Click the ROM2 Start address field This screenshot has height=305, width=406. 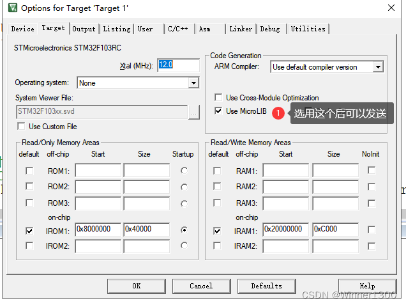98,187
